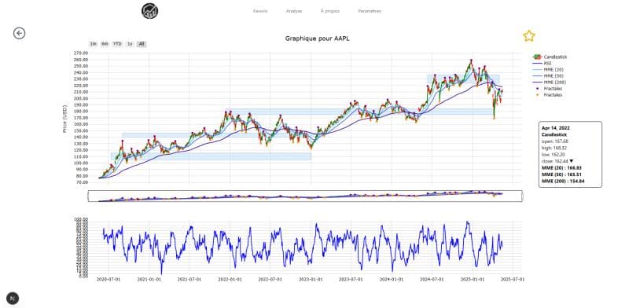Toggle Candlestick trace in legend
This screenshot has width=629, height=308.
coord(550,57)
